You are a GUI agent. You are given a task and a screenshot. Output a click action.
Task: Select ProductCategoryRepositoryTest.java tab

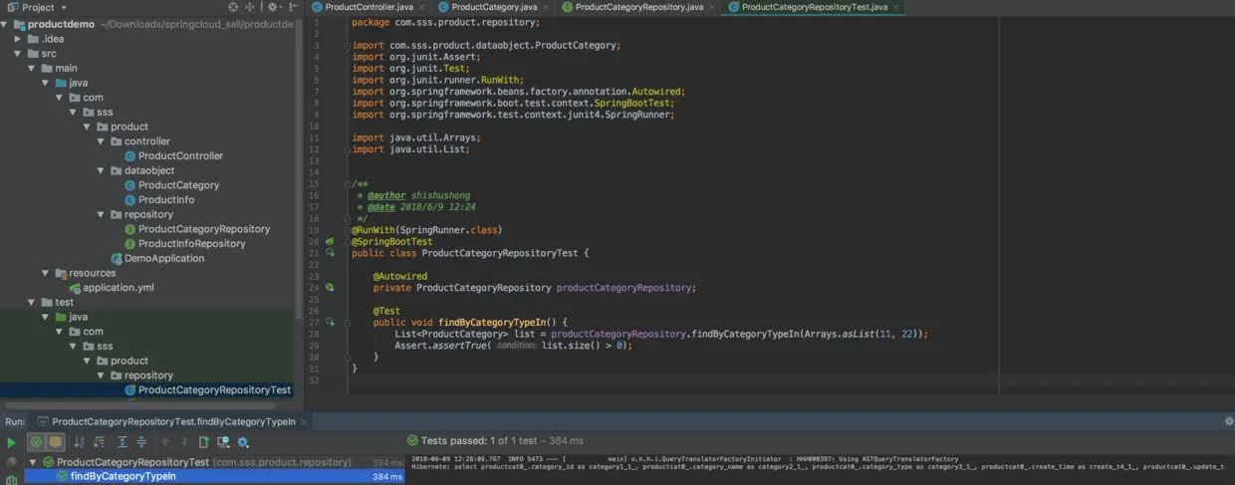point(814,7)
